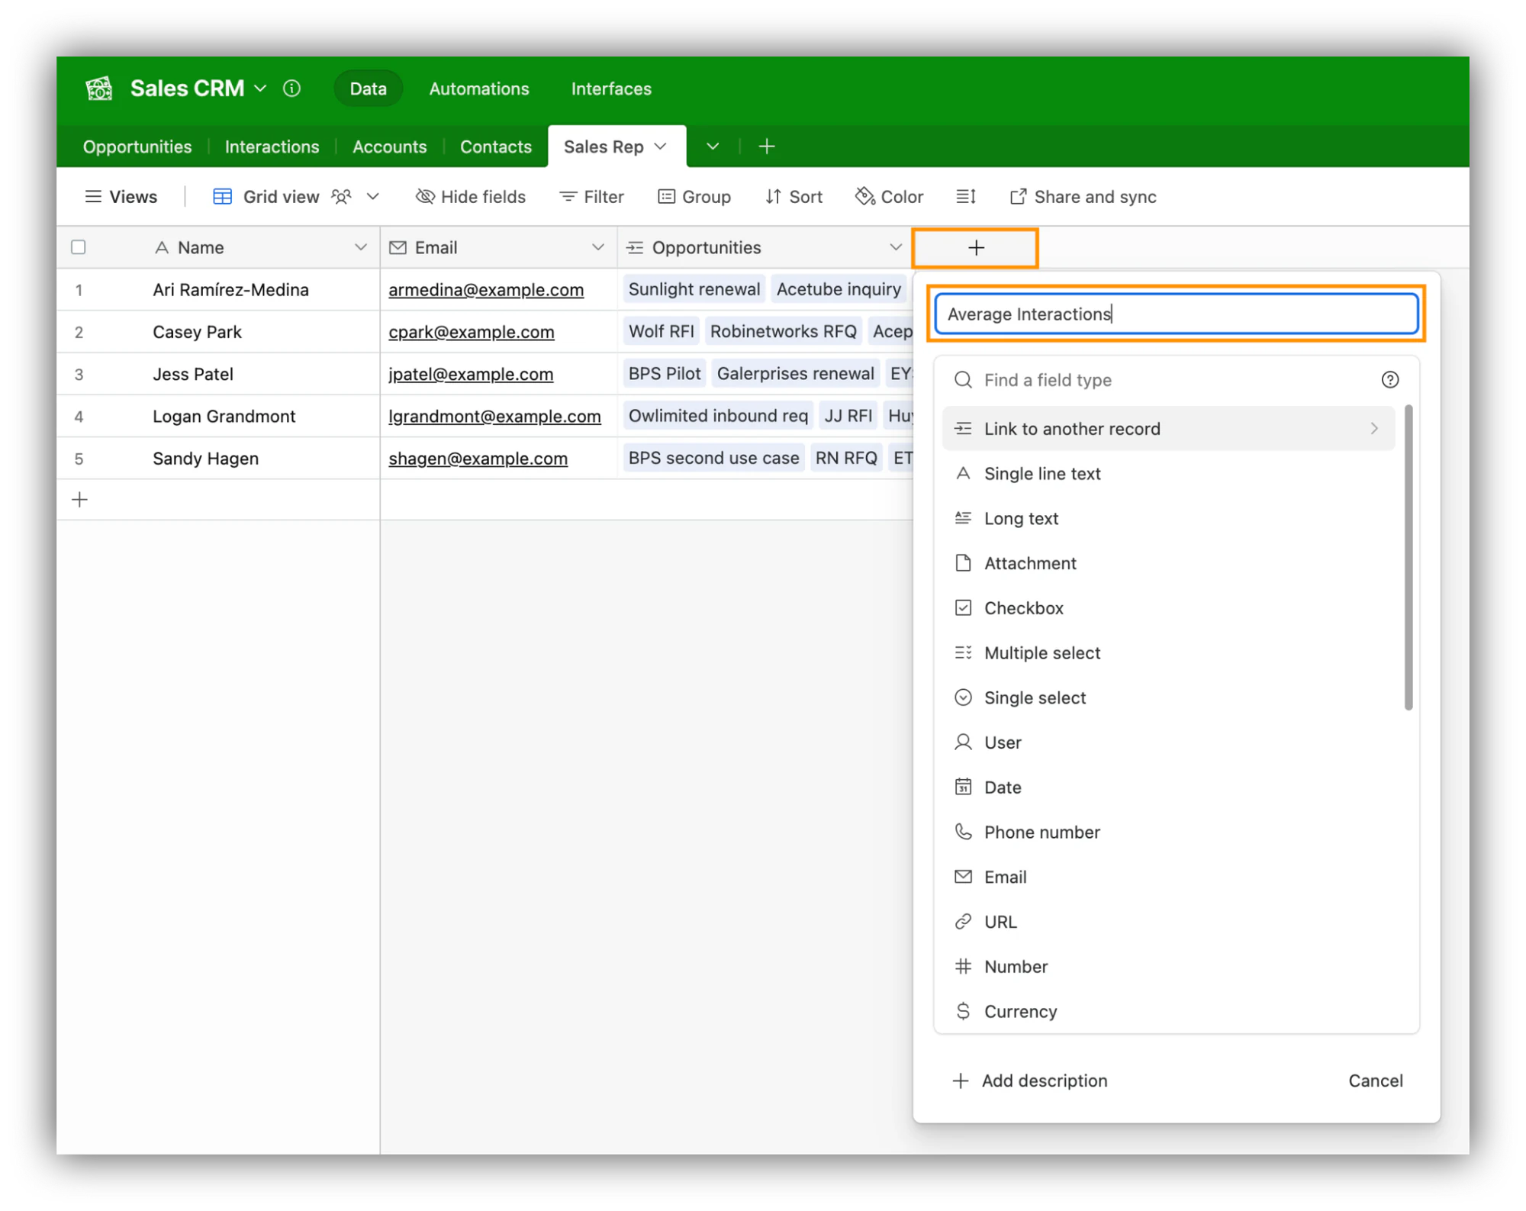
Task: Open the Hide fields menu
Action: [471, 197]
